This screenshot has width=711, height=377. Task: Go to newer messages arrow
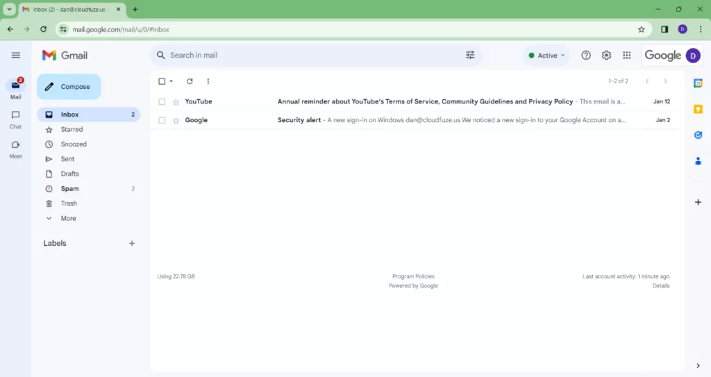click(647, 81)
